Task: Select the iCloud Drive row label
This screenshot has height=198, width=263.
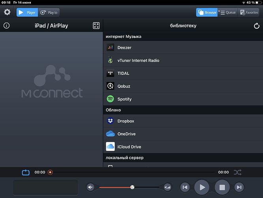Action: coord(129,147)
